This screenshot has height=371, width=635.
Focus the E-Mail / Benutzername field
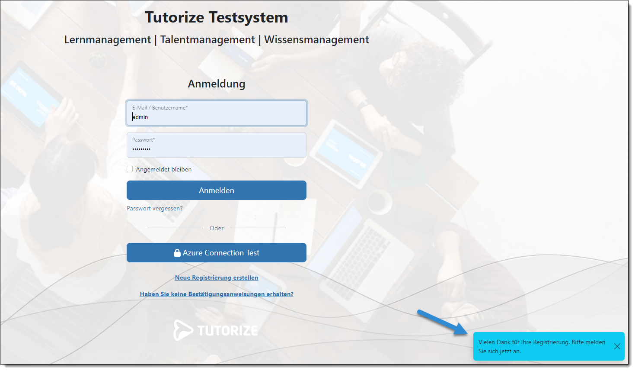(x=216, y=113)
